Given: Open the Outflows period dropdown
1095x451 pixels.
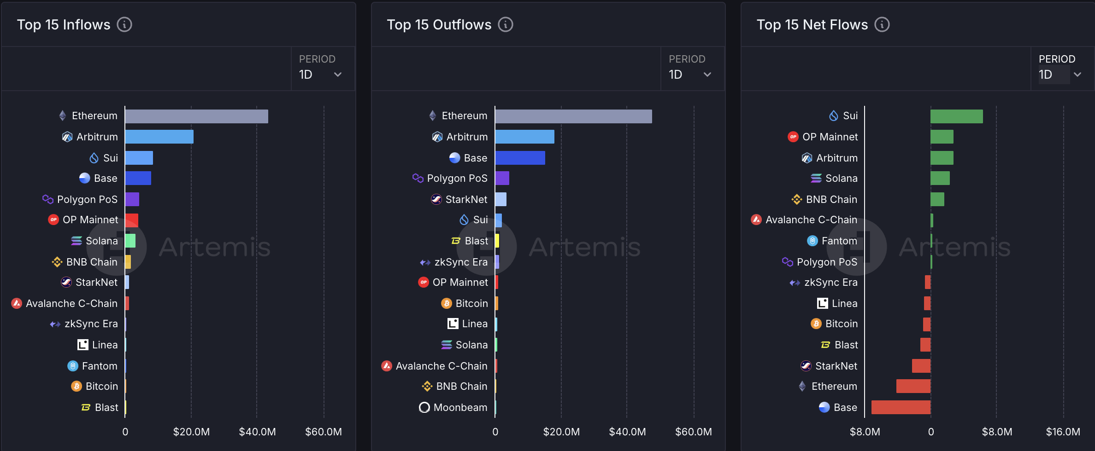Looking at the screenshot, I should (690, 74).
